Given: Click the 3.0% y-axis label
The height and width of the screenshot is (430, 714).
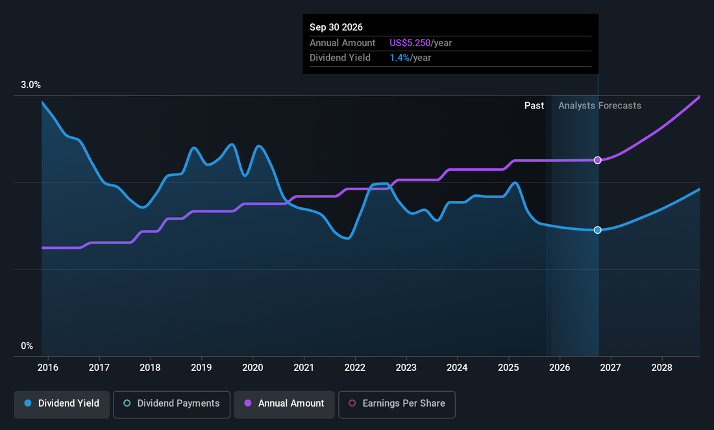Looking at the screenshot, I should tap(31, 85).
